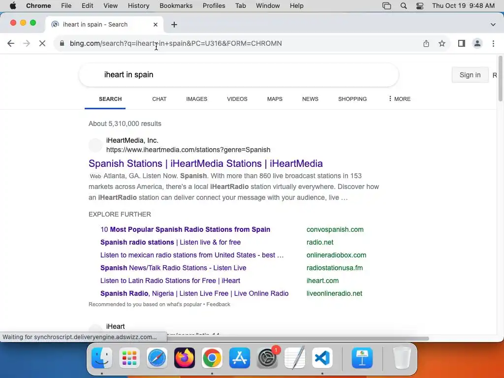Open Spanish News/Talk Radio Stations link
The height and width of the screenshot is (378, 504).
pyautogui.click(x=173, y=268)
